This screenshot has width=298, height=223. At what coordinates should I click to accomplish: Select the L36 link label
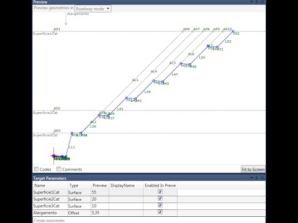pyautogui.click(x=93, y=126)
